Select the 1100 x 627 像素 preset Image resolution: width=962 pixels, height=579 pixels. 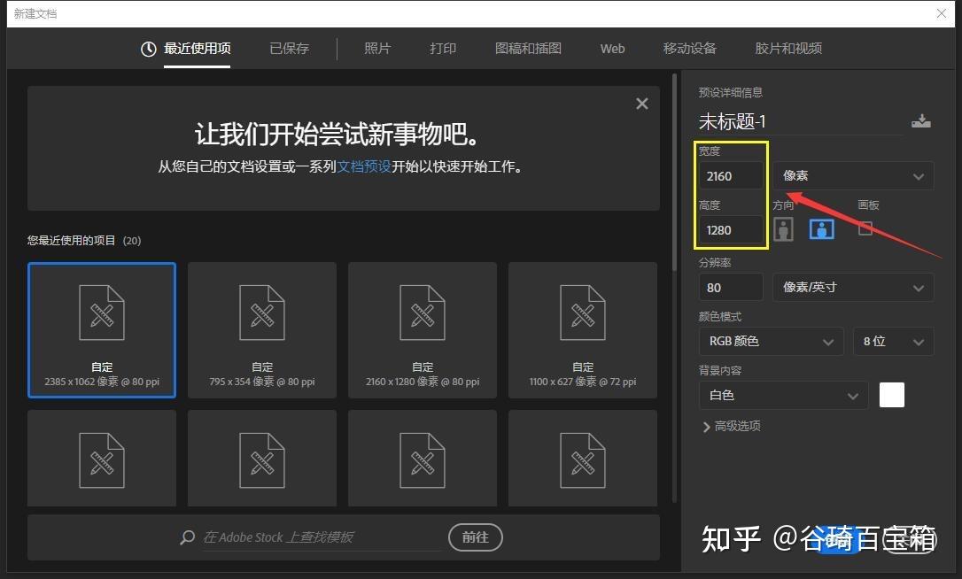pos(583,330)
